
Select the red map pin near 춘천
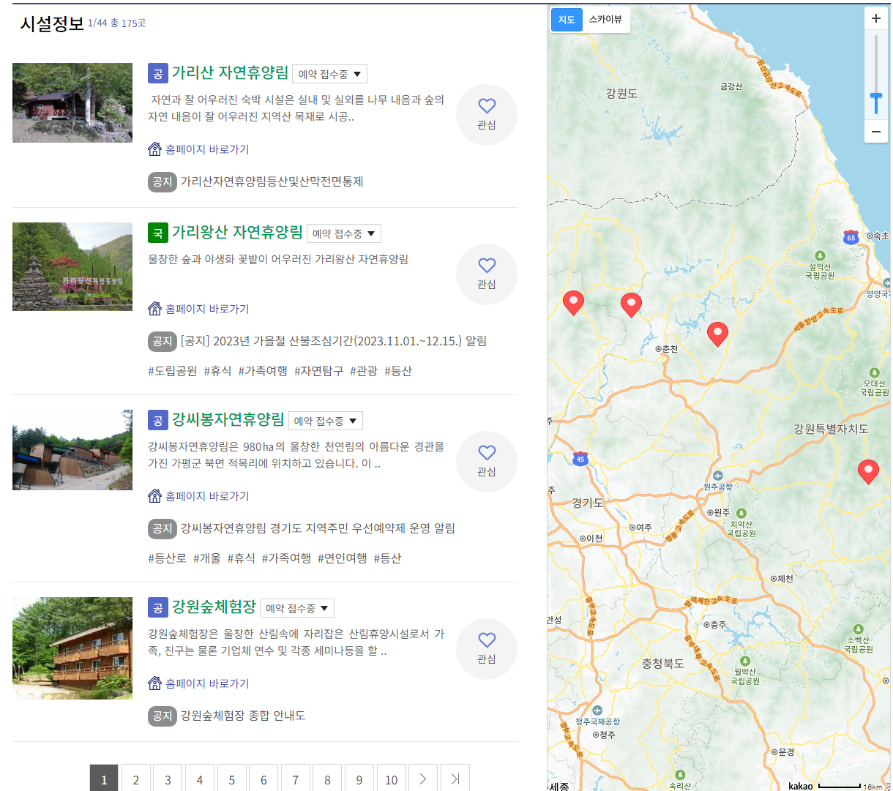tap(718, 333)
